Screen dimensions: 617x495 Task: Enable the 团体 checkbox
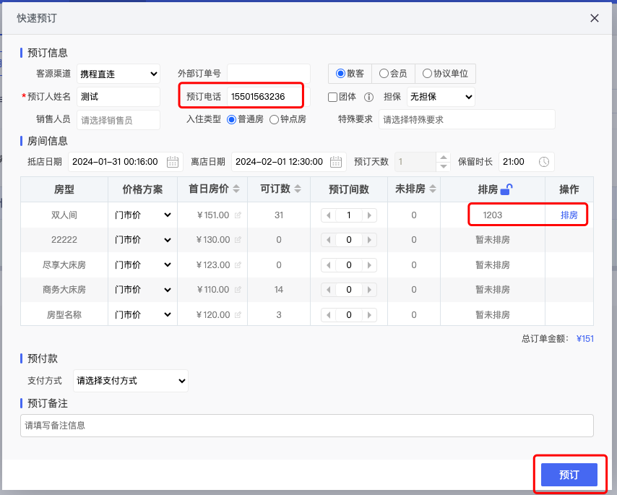332,97
